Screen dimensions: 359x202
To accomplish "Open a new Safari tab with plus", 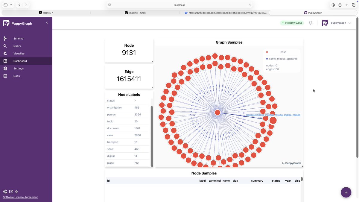I will (347, 5).
